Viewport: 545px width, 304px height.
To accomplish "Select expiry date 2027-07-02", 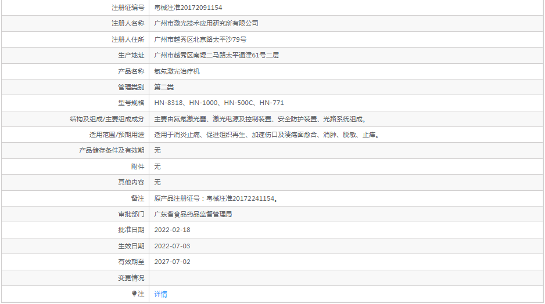I will coord(172,262).
